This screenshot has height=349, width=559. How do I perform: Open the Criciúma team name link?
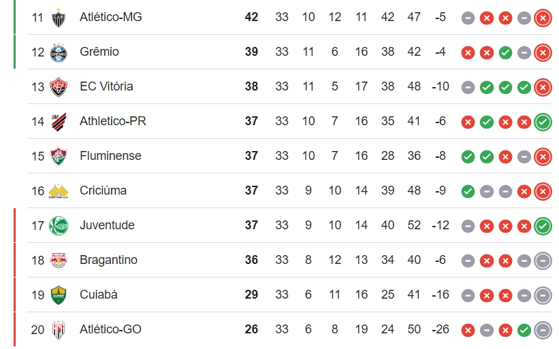(103, 190)
